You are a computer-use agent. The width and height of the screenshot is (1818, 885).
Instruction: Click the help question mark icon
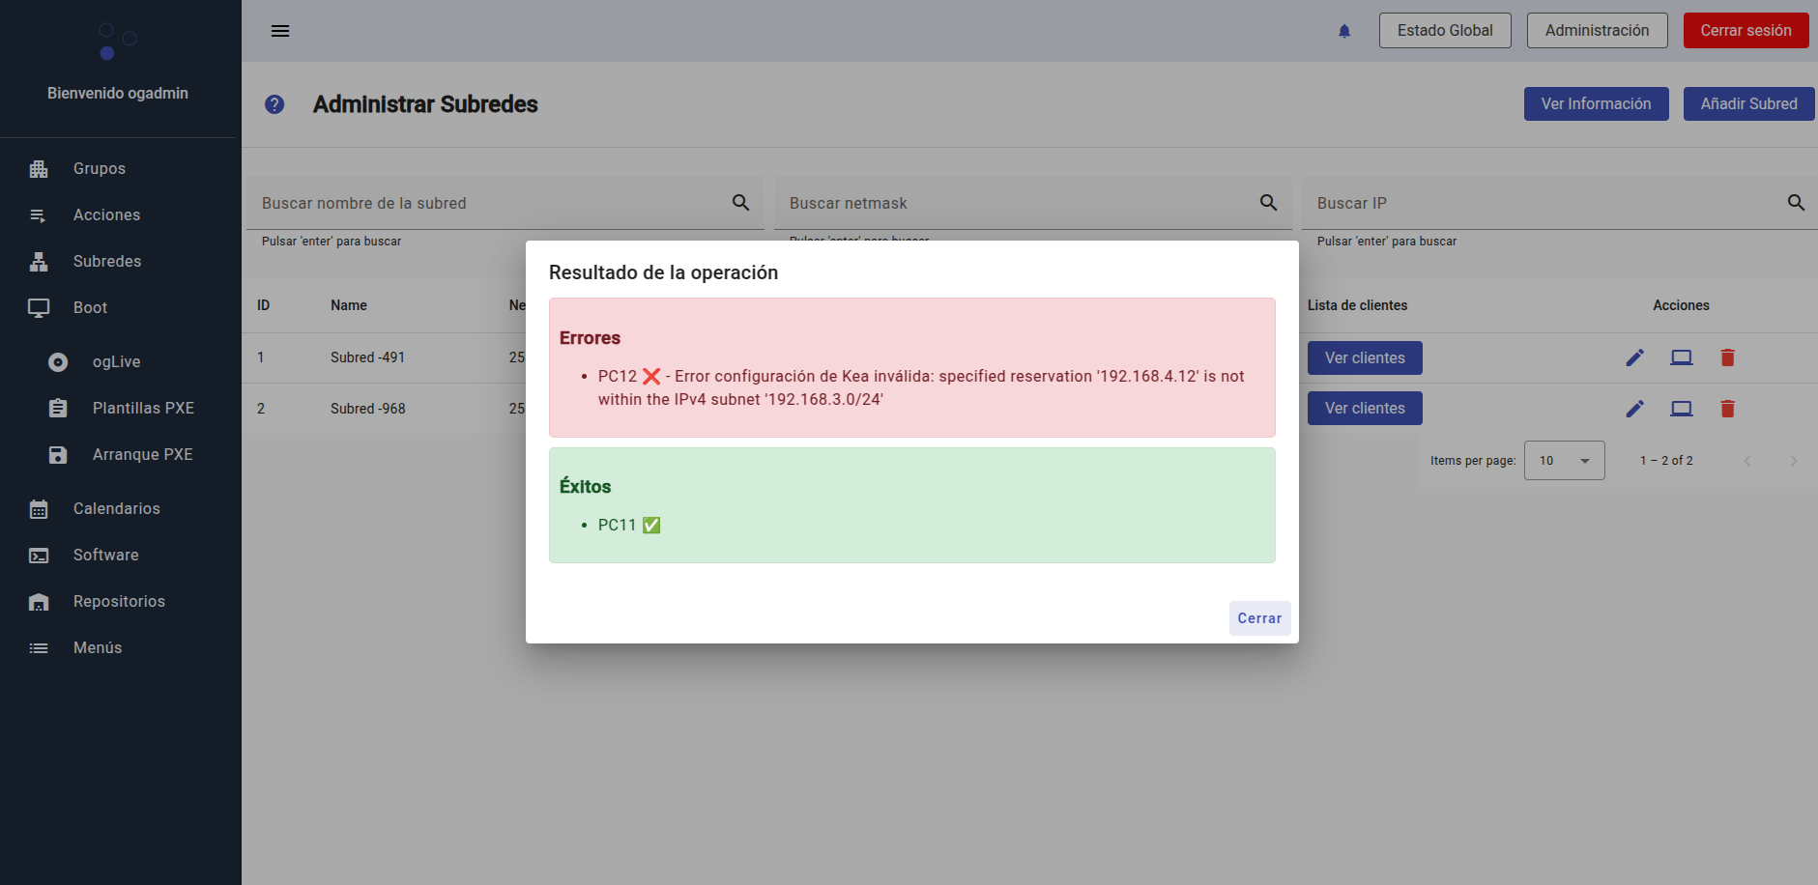274,104
